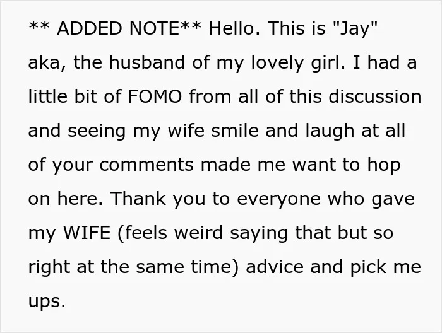Click the quoted name "Jay"
Viewport: 442px width, 333px height.
click(355, 29)
